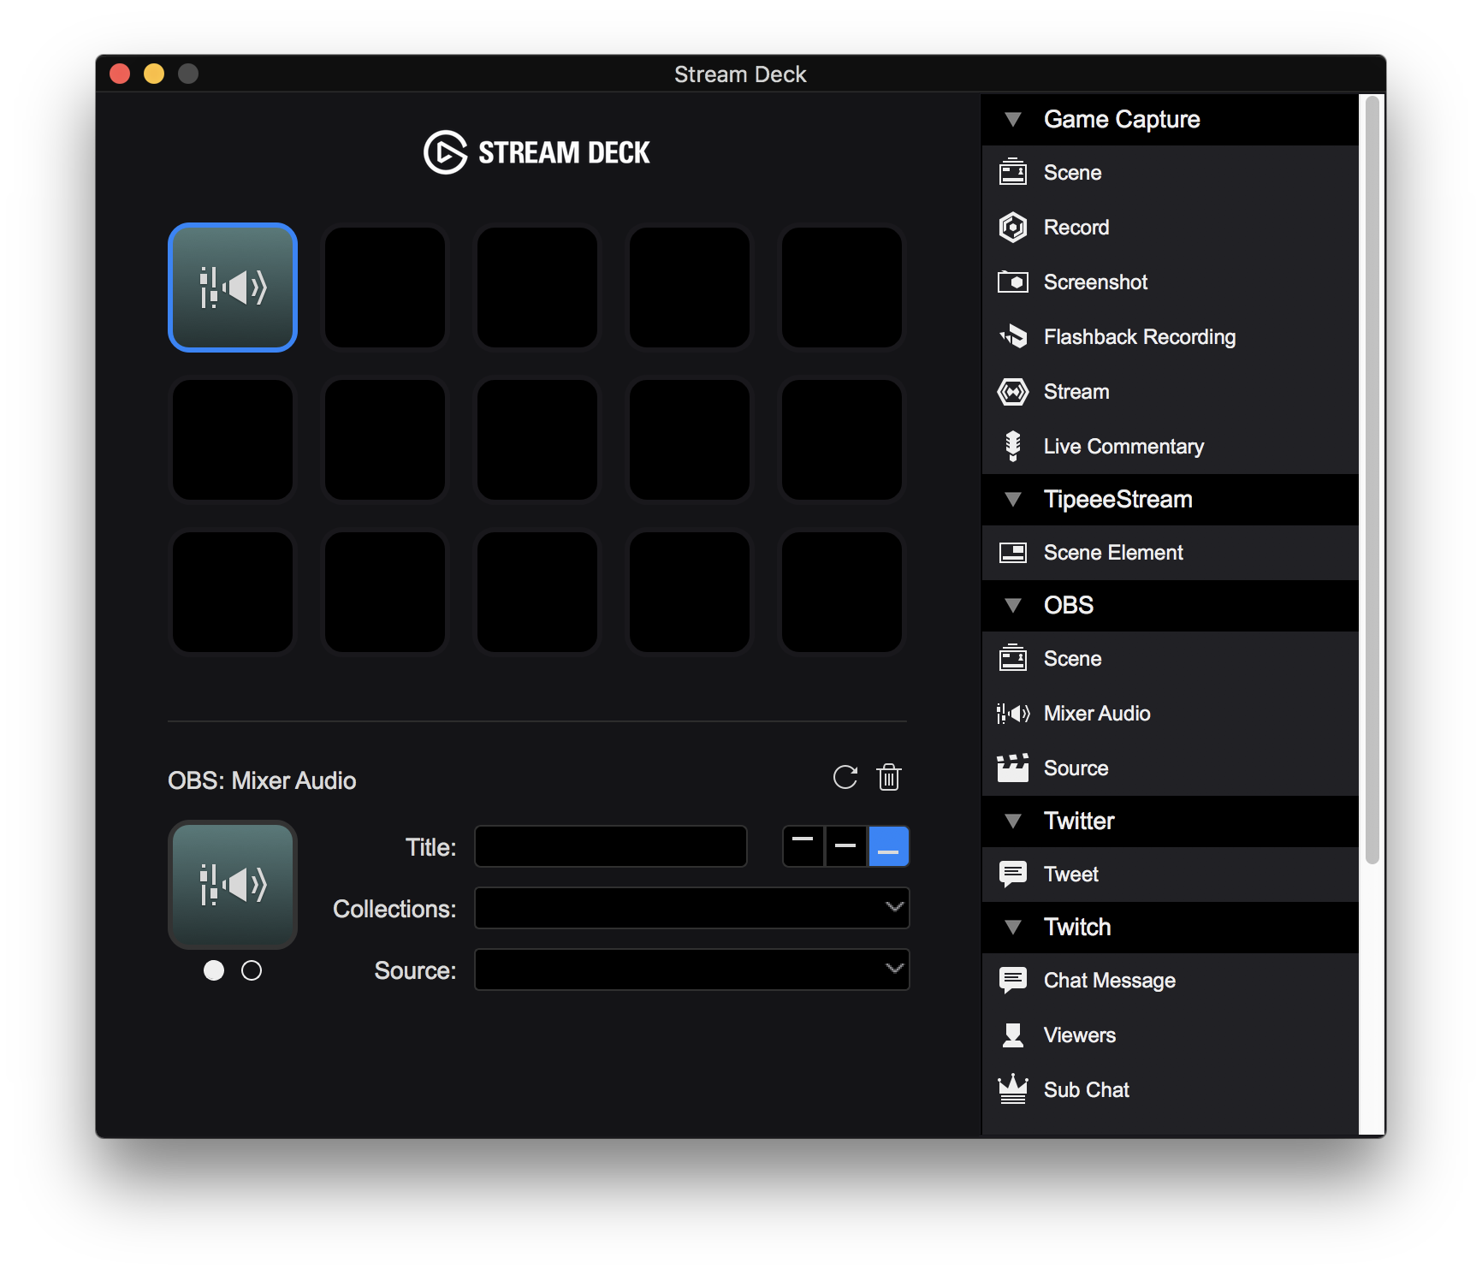Collapse the OBS category
This screenshot has height=1275, width=1482.
point(1013,605)
